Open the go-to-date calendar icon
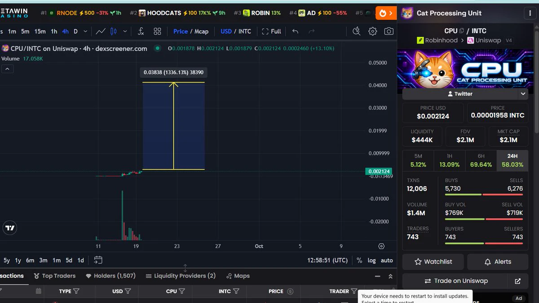This screenshot has width=539, height=303. coord(98,260)
